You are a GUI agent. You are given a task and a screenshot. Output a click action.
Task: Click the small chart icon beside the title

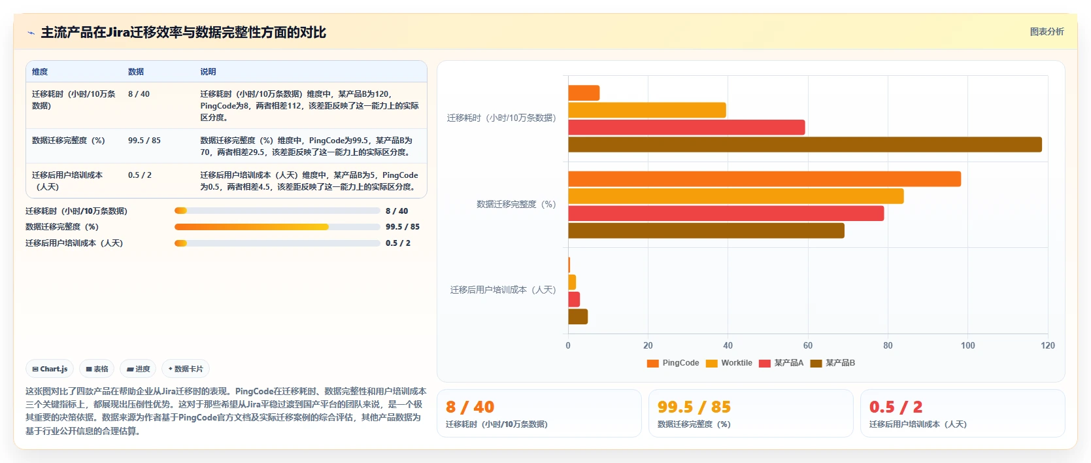pyautogui.click(x=31, y=33)
